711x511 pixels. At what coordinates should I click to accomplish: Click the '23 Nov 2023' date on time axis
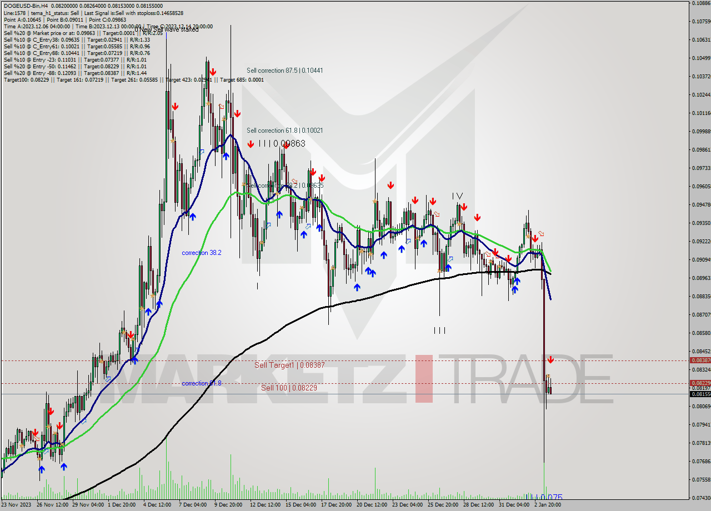[x=16, y=504]
